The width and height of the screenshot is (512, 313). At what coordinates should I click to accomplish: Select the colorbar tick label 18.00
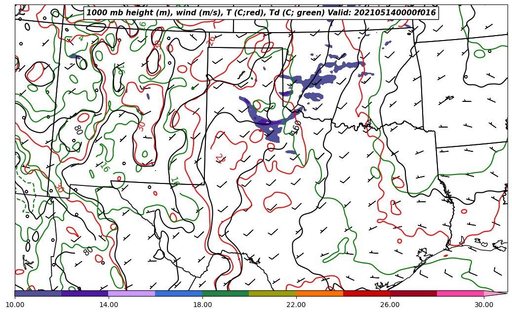coord(202,305)
